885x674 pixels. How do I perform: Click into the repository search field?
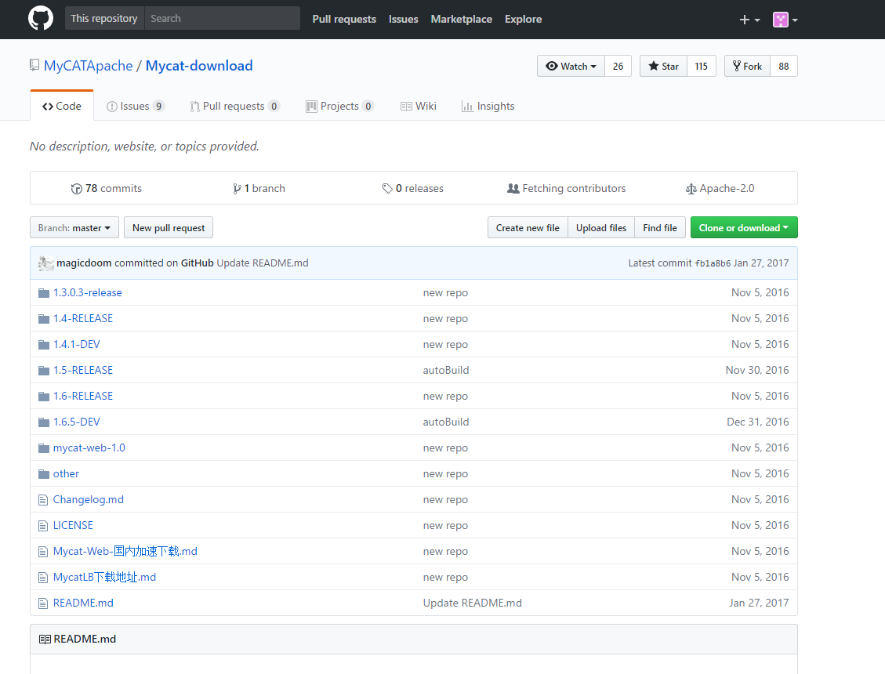point(222,19)
